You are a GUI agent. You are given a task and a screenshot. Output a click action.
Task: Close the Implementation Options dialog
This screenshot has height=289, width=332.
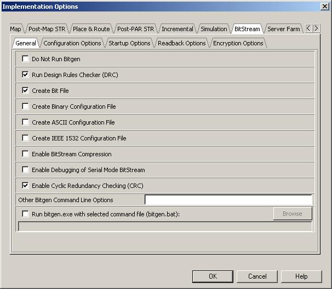(x=325, y=7)
